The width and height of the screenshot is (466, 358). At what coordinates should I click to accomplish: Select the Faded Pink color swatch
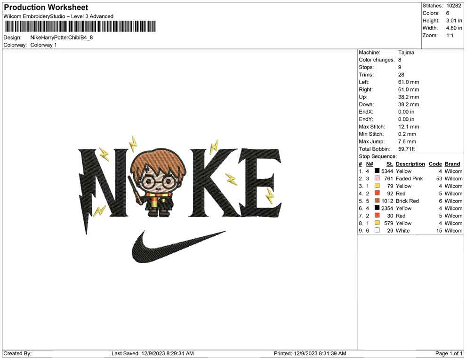377,178
